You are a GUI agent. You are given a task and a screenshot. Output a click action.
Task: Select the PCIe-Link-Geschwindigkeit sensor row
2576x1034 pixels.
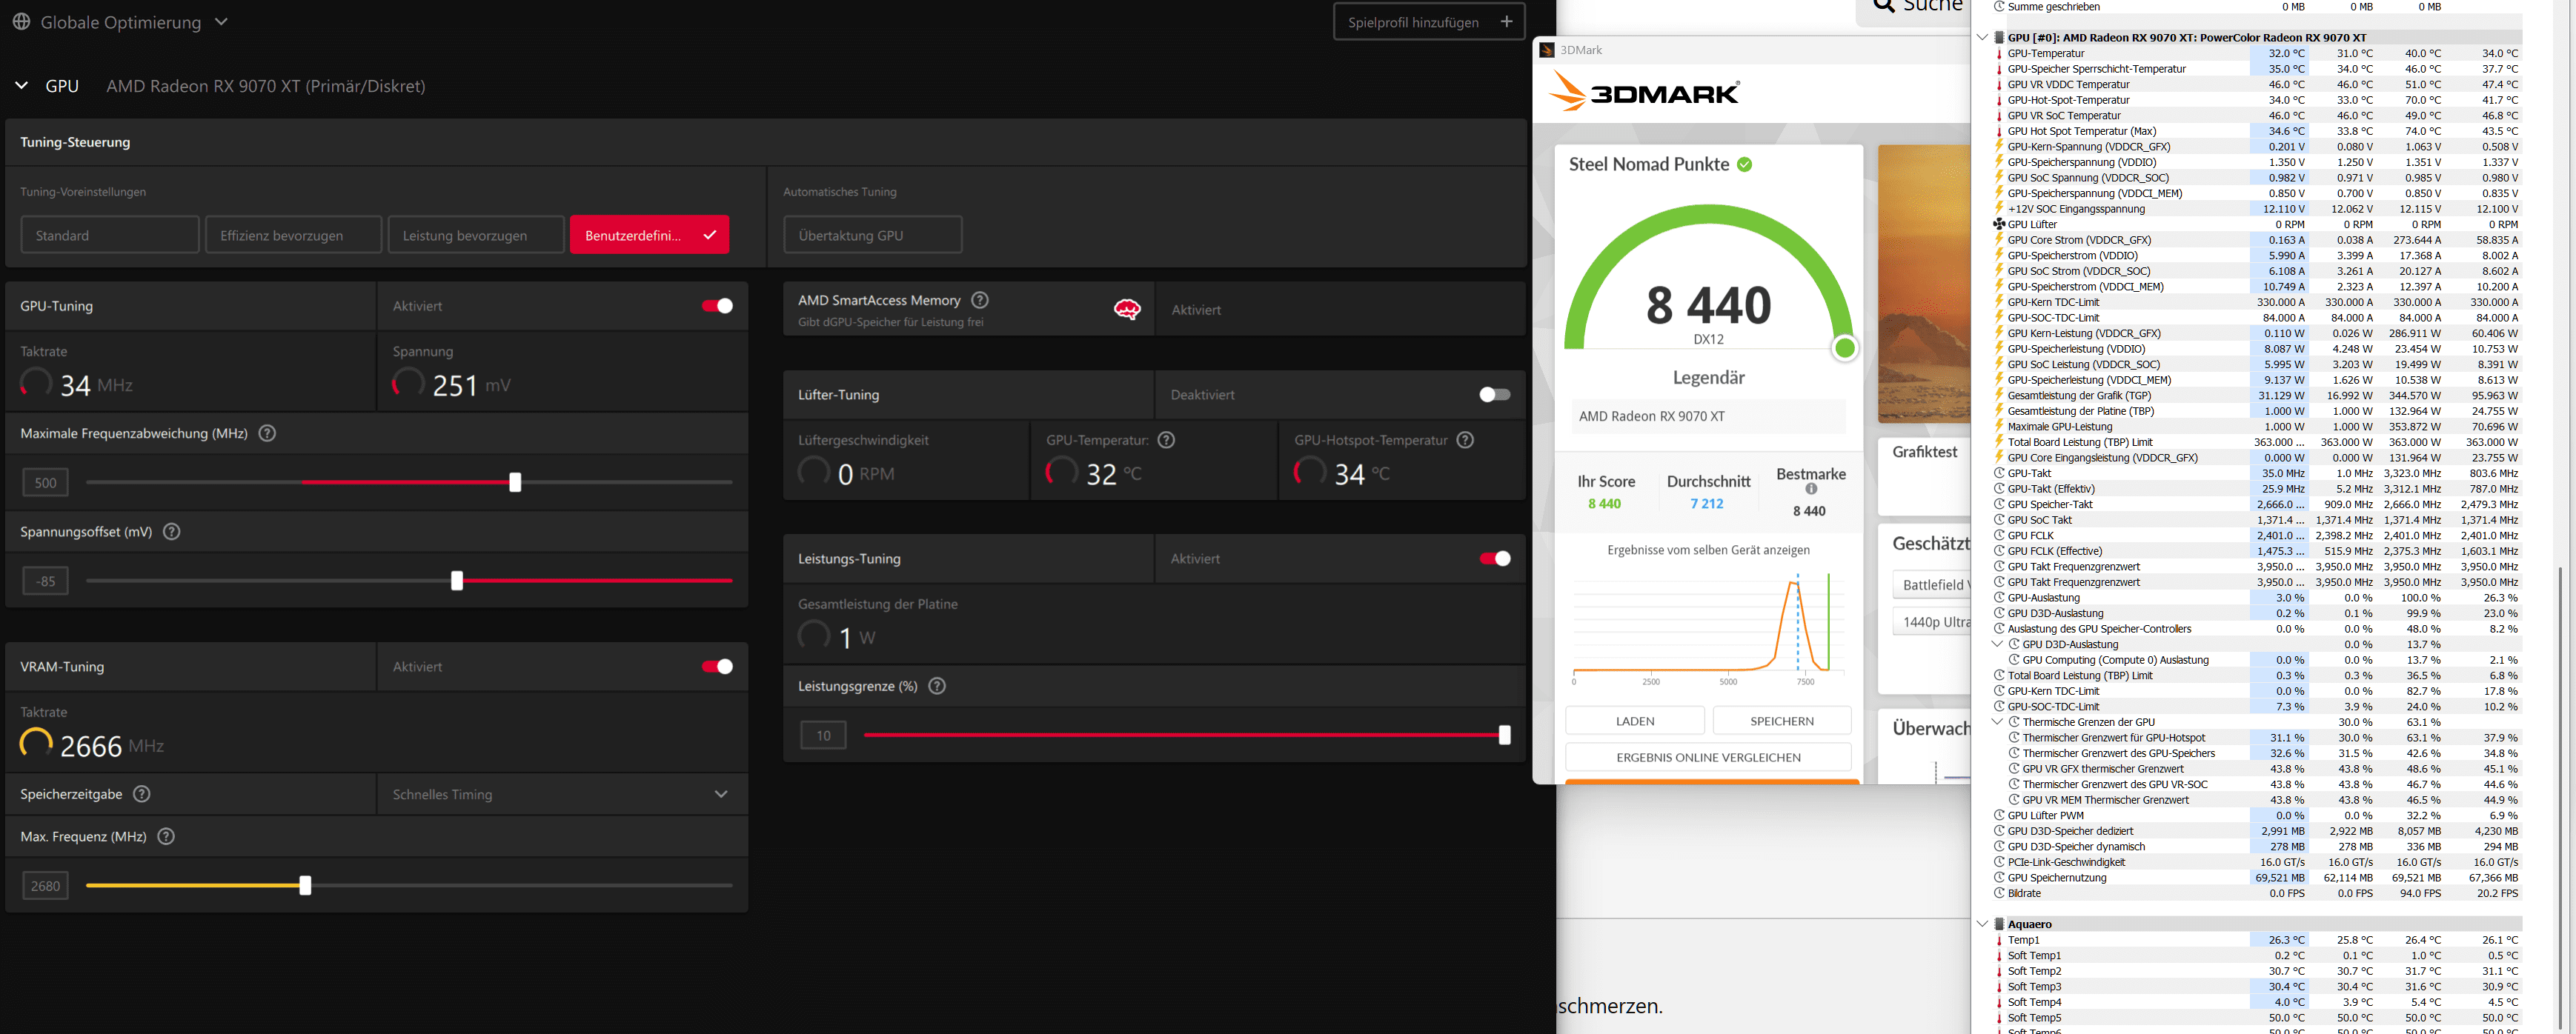[x=2257, y=862]
